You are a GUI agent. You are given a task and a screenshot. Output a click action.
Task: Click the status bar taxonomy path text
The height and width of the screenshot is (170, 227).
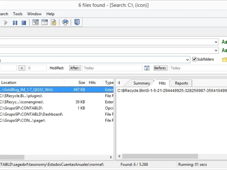pos(52,165)
